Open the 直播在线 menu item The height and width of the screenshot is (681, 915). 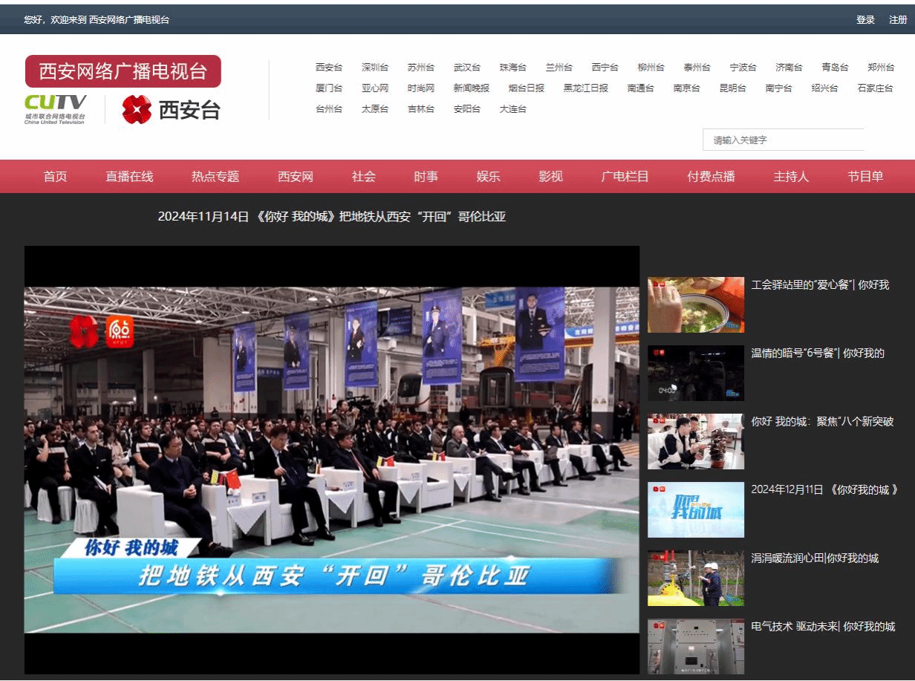(x=129, y=177)
